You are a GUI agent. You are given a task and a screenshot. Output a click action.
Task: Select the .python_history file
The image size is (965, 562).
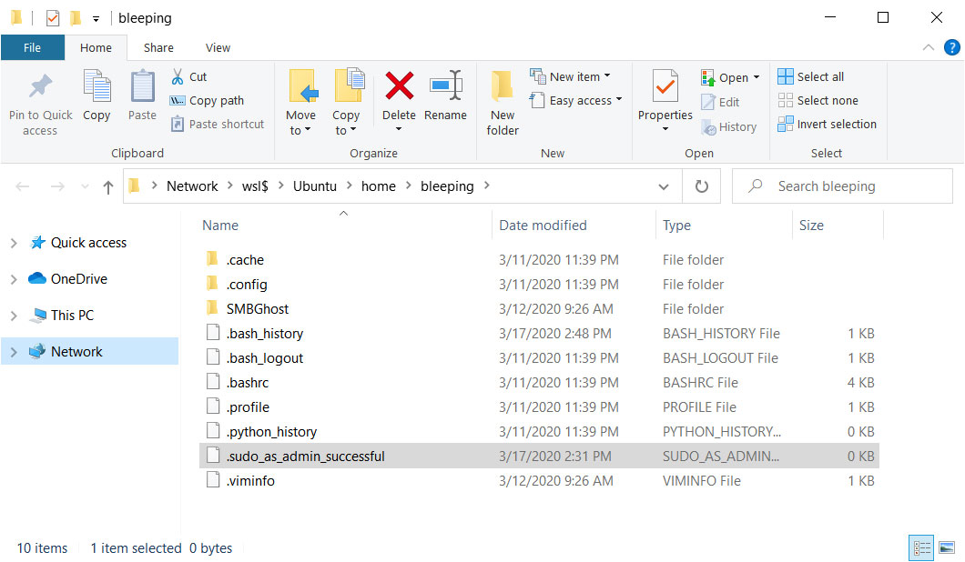point(539,432)
